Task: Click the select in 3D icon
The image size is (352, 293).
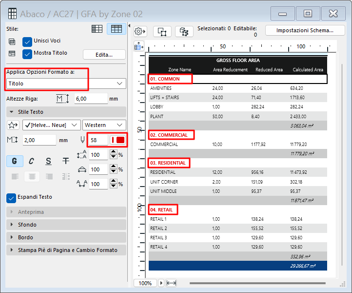Action: click(x=184, y=31)
